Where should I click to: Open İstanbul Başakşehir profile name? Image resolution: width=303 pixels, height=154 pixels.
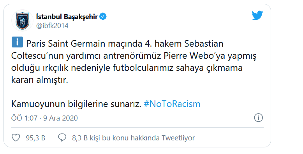click(x=67, y=17)
